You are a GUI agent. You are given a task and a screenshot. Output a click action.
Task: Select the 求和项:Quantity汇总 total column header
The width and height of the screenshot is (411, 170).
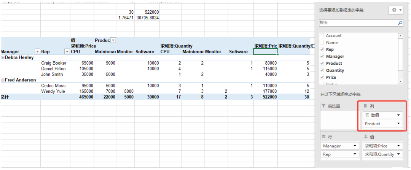click(x=296, y=46)
